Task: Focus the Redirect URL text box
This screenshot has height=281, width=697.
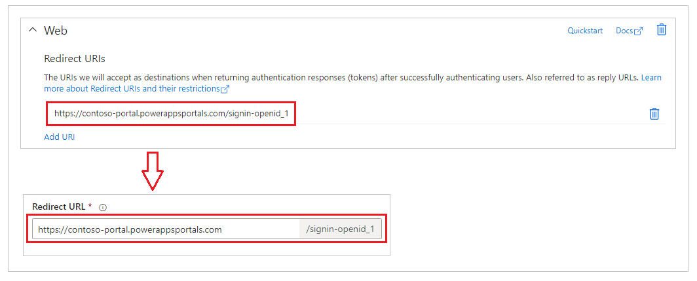Action: click(x=165, y=229)
